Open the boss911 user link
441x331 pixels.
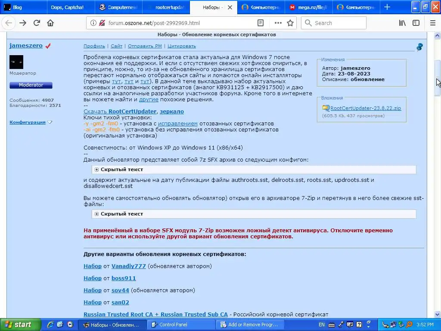click(124, 278)
